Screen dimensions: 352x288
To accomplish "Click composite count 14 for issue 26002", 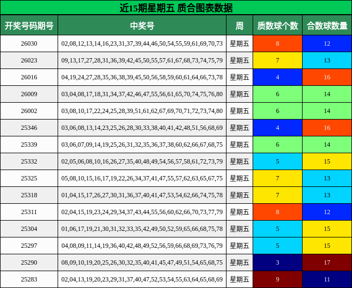I will (327, 111).
